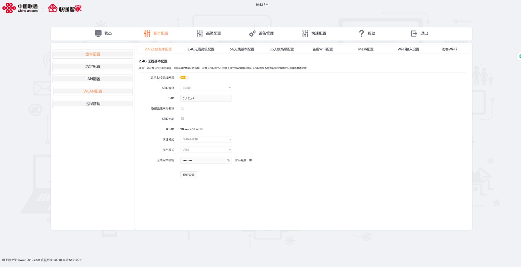This screenshot has height=267, width=521.
Task: Show password with the eye icon
Action: tap(228, 160)
